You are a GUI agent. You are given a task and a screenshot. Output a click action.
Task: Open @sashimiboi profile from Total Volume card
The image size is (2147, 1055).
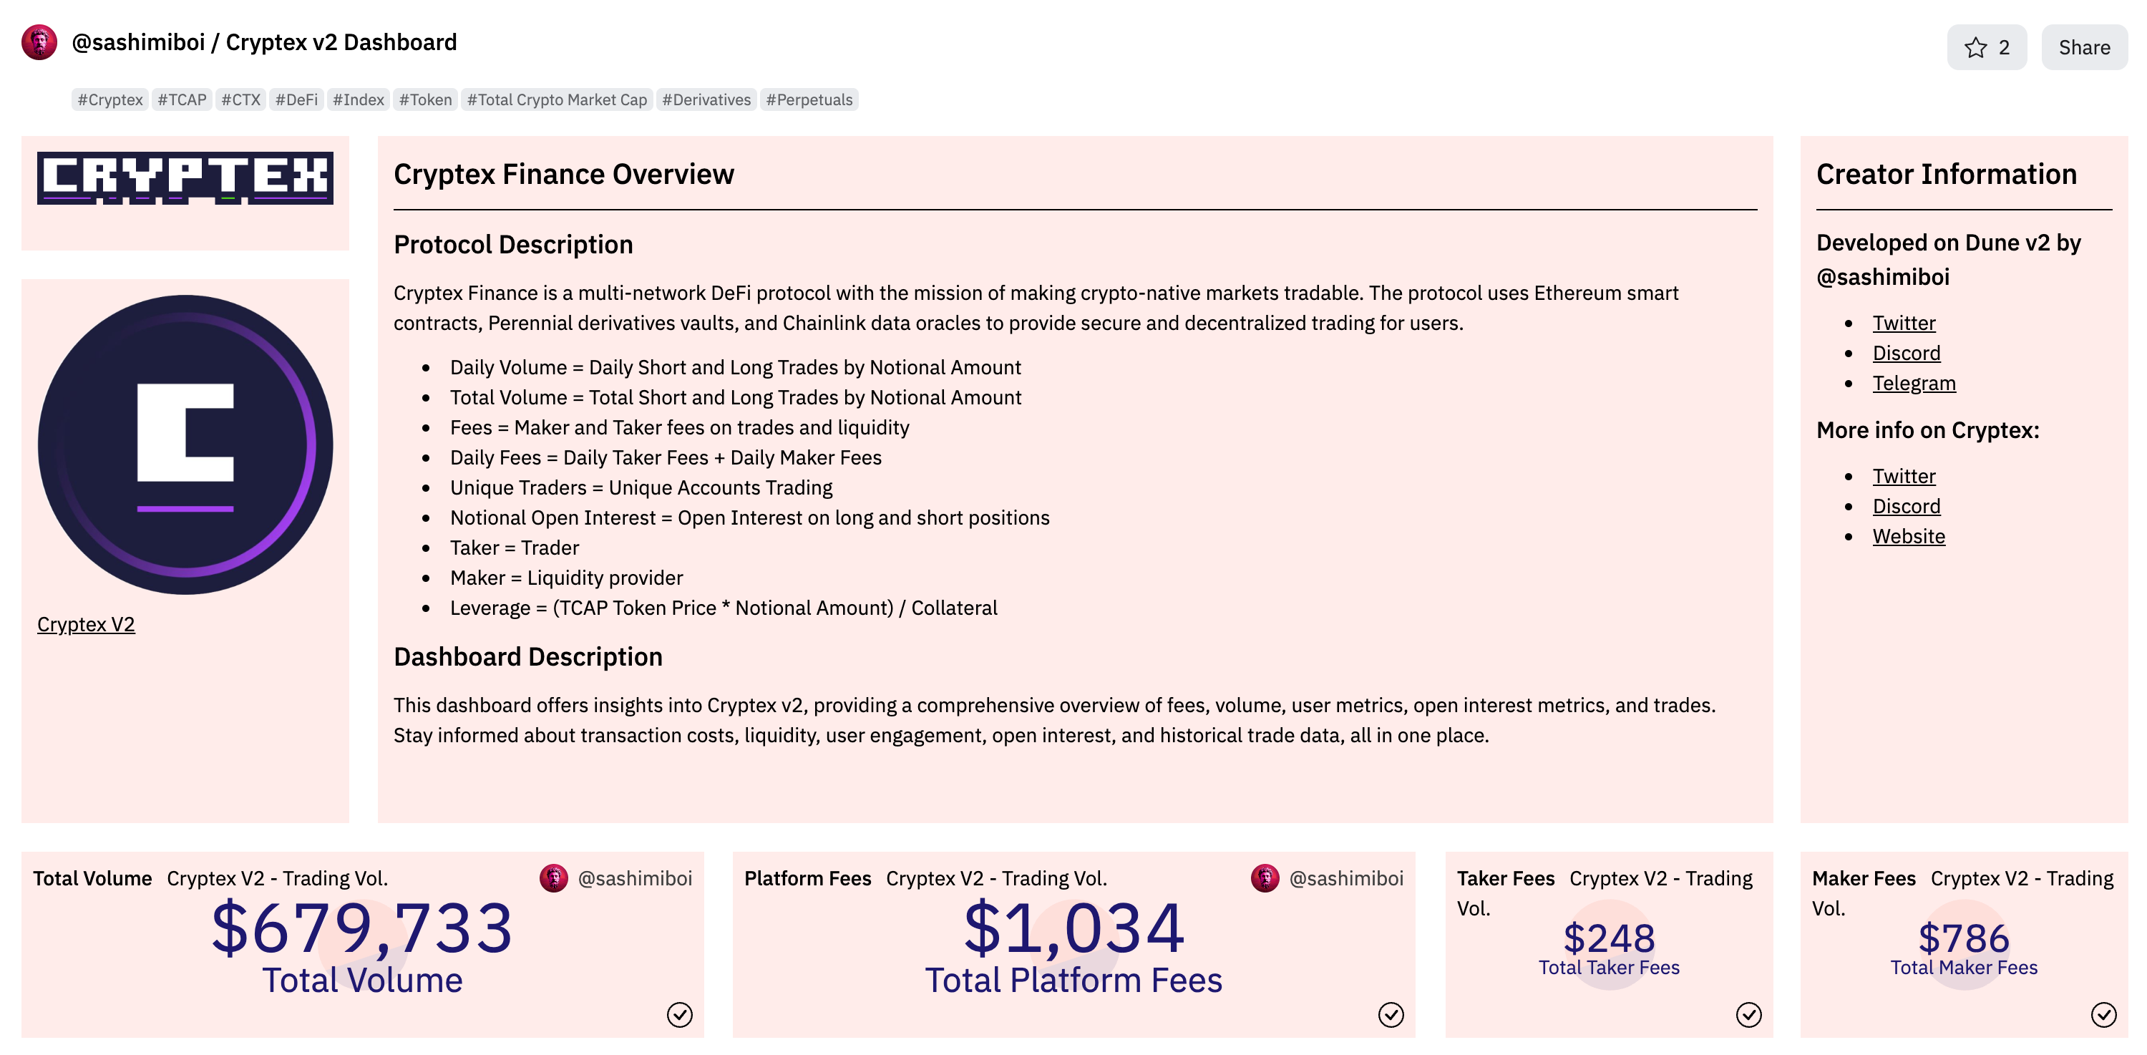[635, 878]
